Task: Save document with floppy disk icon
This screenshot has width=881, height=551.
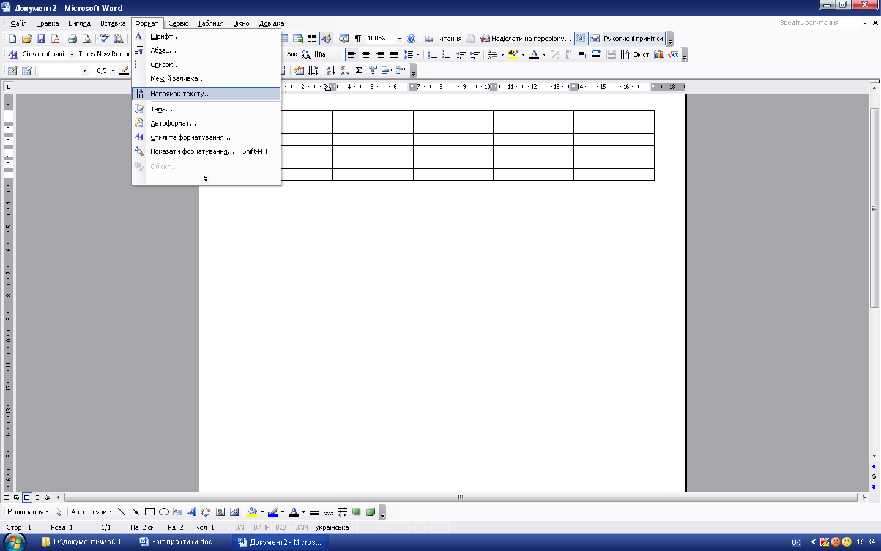Action: click(x=41, y=39)
